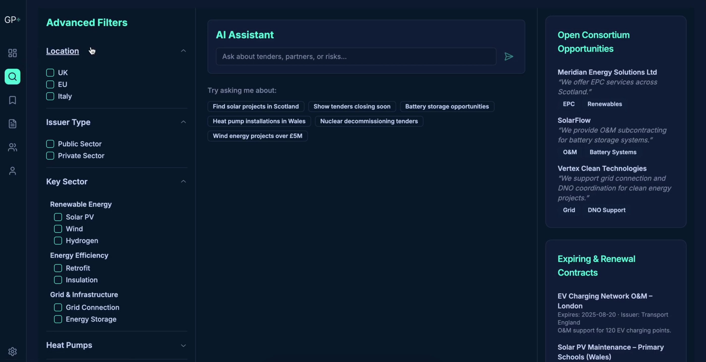
Task: Open the partners group icon in sidebar
Action: coord(12,147)
